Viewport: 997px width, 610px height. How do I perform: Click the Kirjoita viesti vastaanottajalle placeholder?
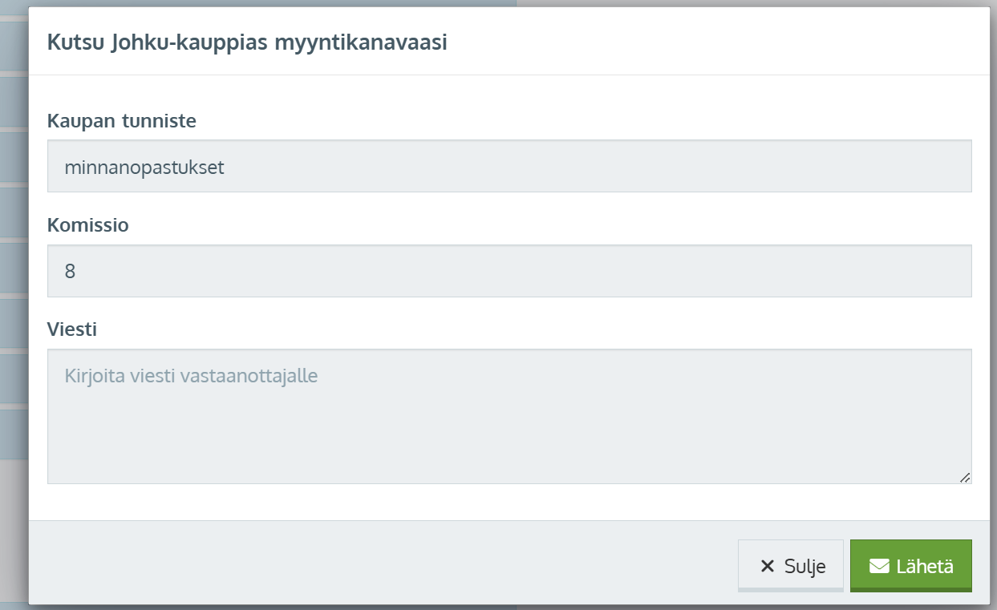tap(192, 376)
